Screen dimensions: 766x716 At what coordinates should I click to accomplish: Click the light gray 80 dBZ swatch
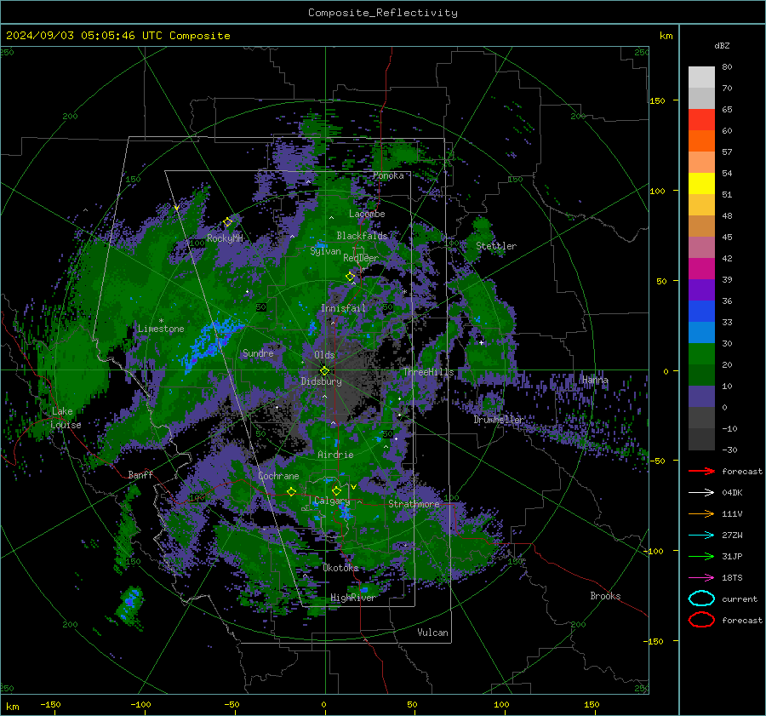pyautogui.click(x=701, y=77)
